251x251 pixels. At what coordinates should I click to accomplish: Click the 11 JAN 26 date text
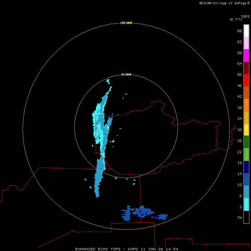152,249
